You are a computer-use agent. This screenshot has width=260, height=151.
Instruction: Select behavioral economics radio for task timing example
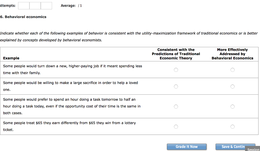pos(233,106)
